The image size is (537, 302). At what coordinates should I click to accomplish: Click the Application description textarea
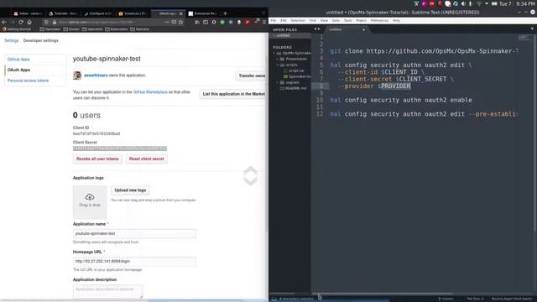(x=108, y=291)
